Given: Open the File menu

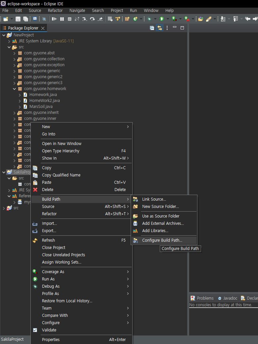Looking at the screenshot, I should [x=5, y=11].
